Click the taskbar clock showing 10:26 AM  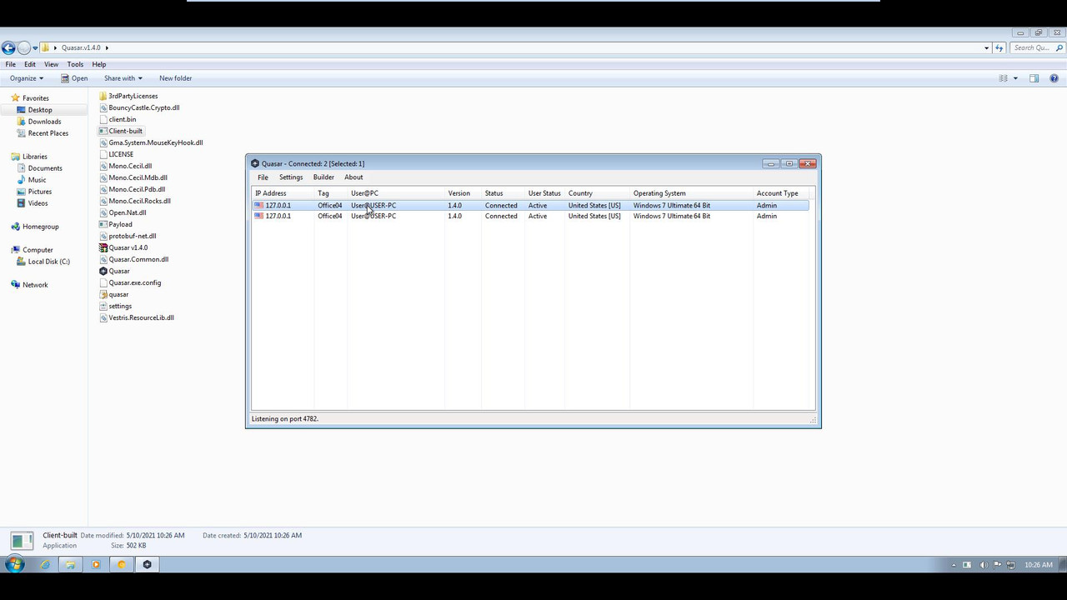pos(1039,565)
